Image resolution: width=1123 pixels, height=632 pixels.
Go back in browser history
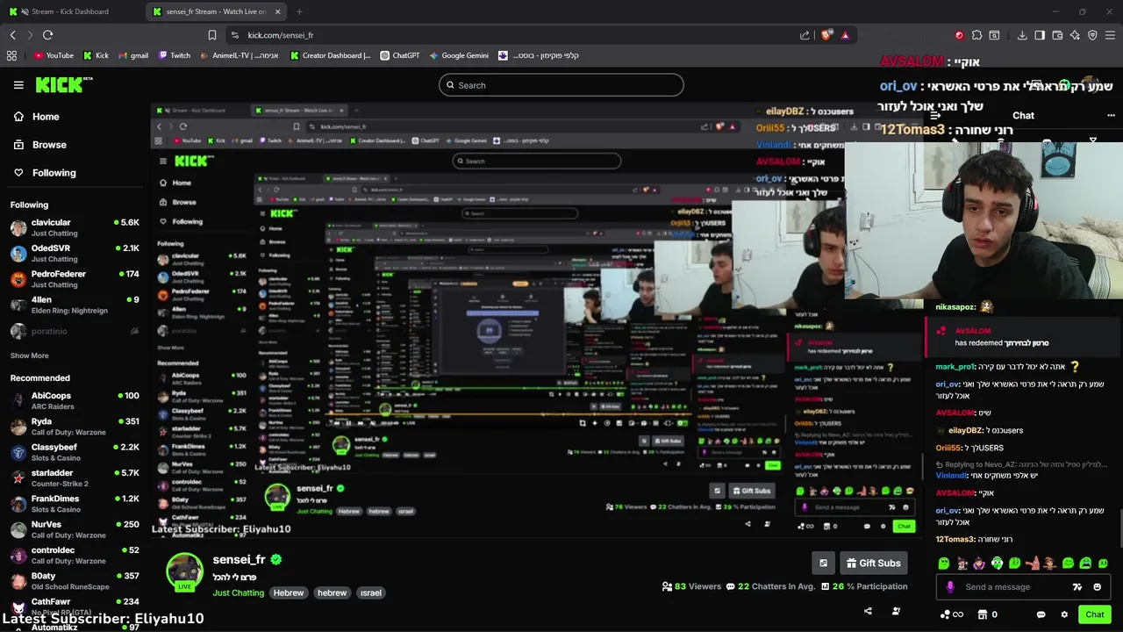click(13, 35)
